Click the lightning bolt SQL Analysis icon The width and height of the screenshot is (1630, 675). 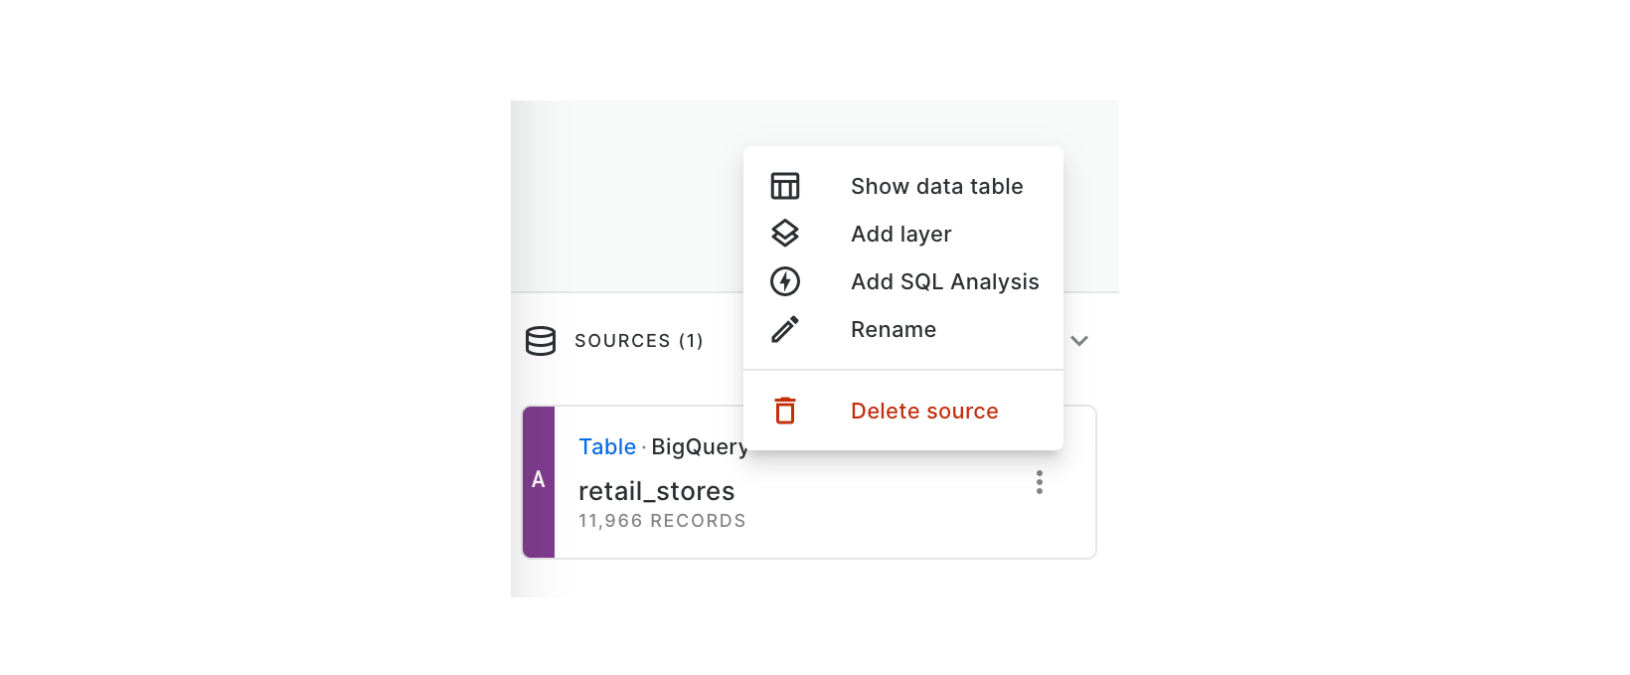[785, 281]
